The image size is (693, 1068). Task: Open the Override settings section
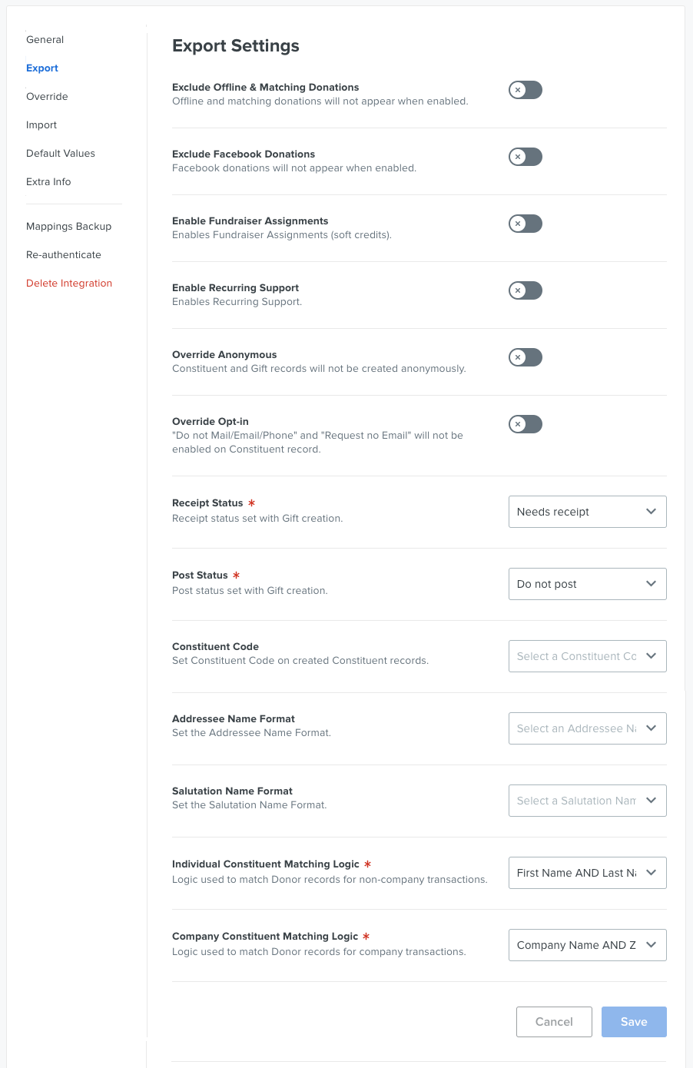click(x=47, y=96)
